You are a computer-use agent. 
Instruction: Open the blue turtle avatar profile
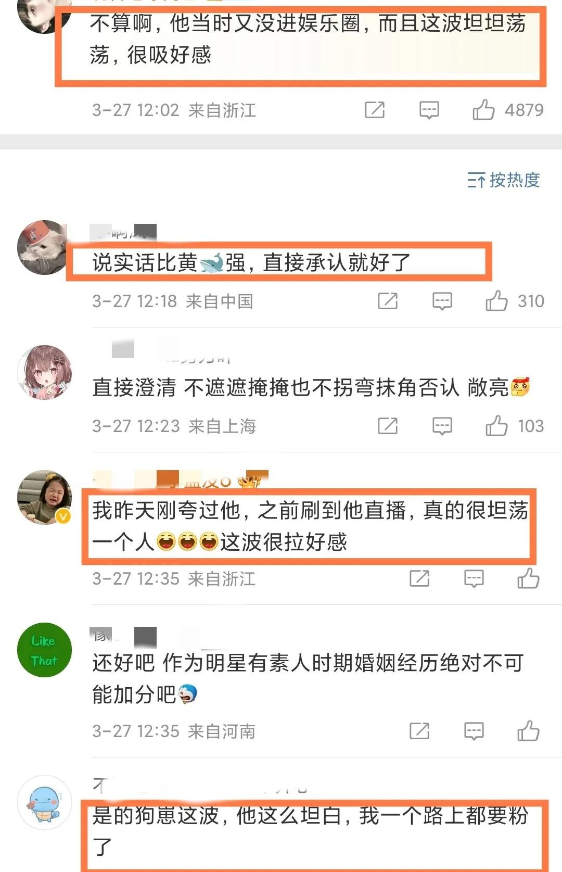(44, 802)
